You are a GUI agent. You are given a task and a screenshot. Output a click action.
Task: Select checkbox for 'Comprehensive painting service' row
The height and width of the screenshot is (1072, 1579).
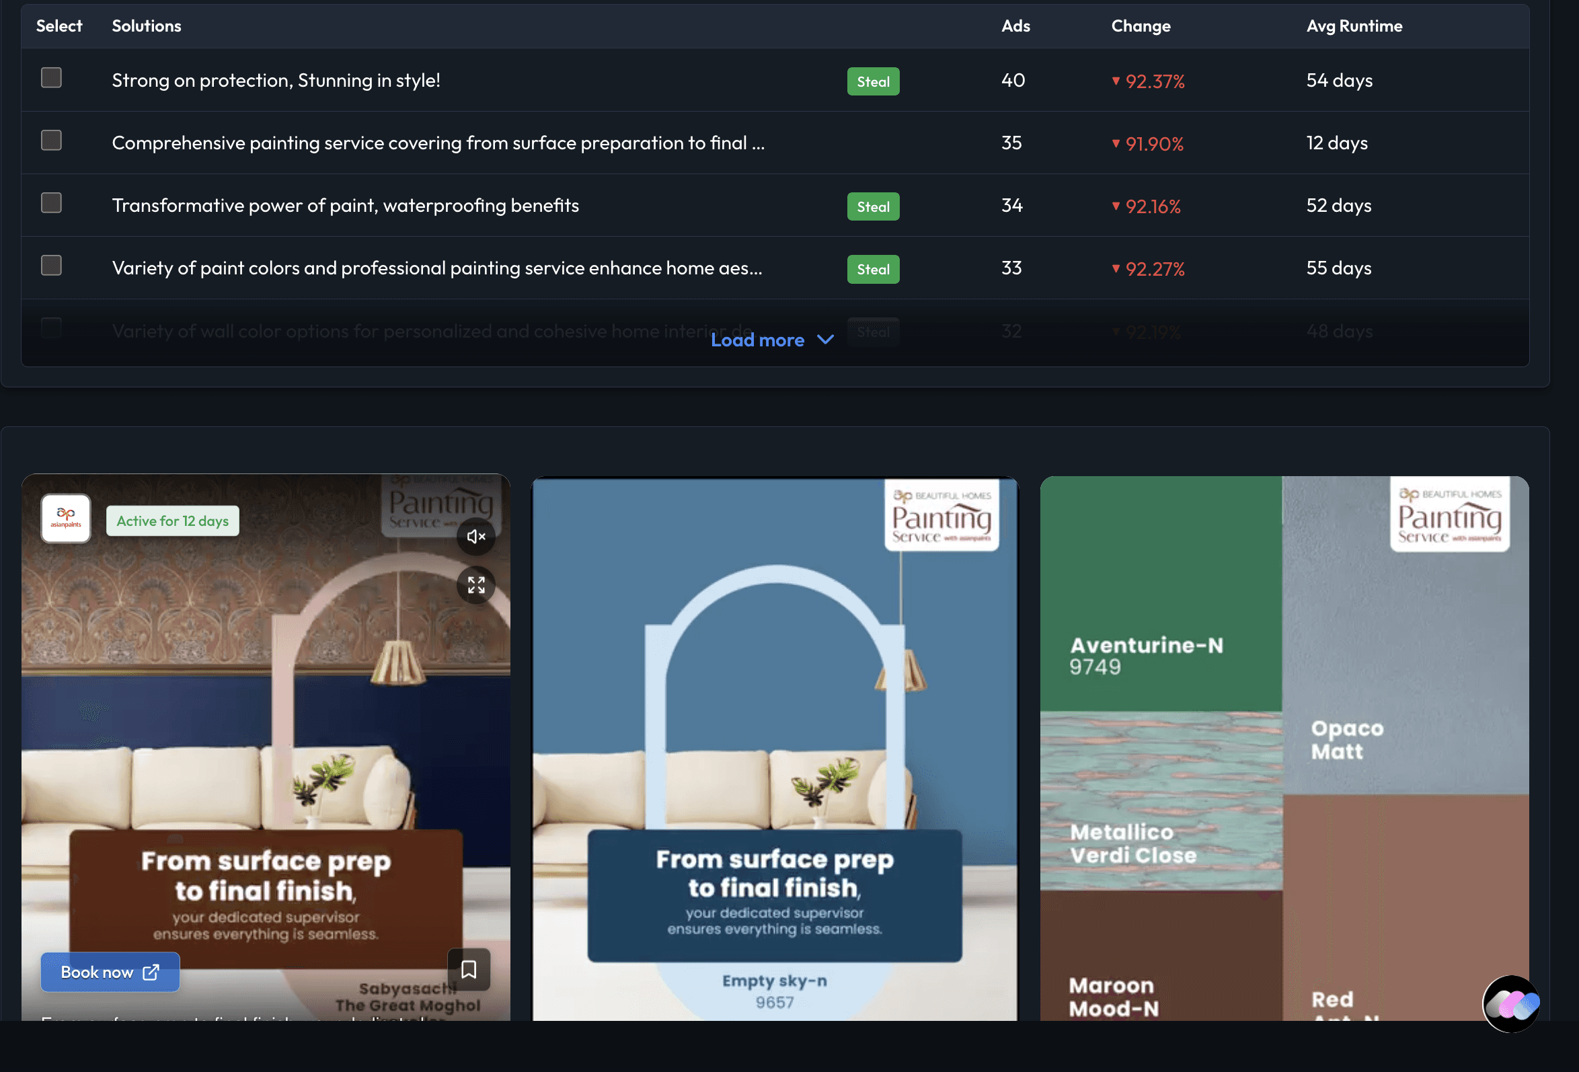52,141
